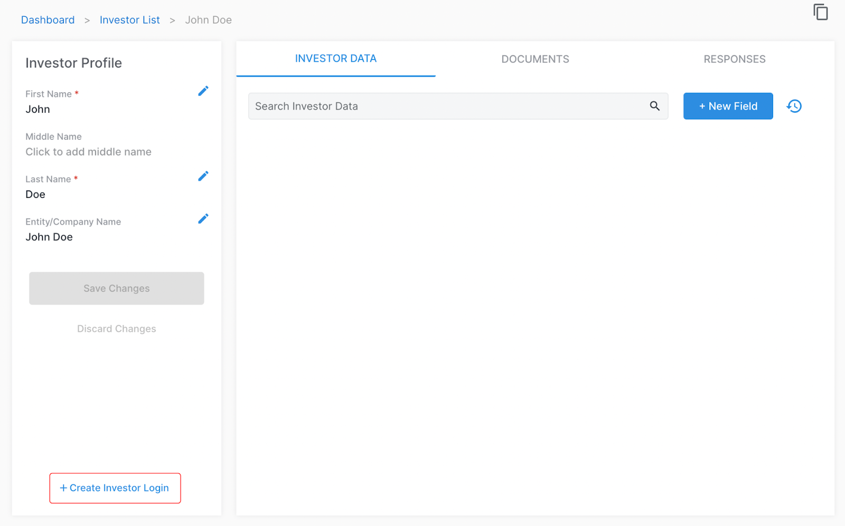
Task: Open the Responses tab
Action: click(x=734, y=59)
